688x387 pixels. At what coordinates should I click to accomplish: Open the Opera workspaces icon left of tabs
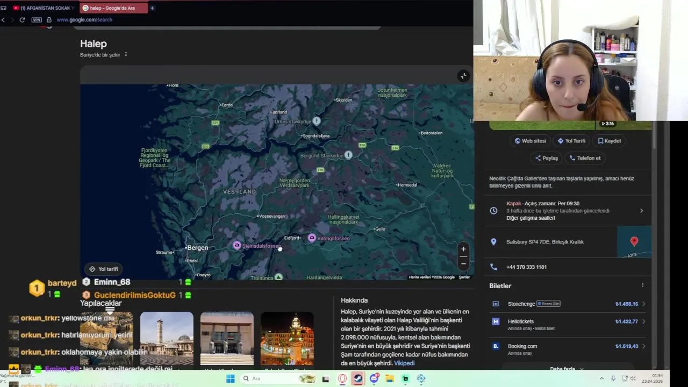[x=3, y=8]
